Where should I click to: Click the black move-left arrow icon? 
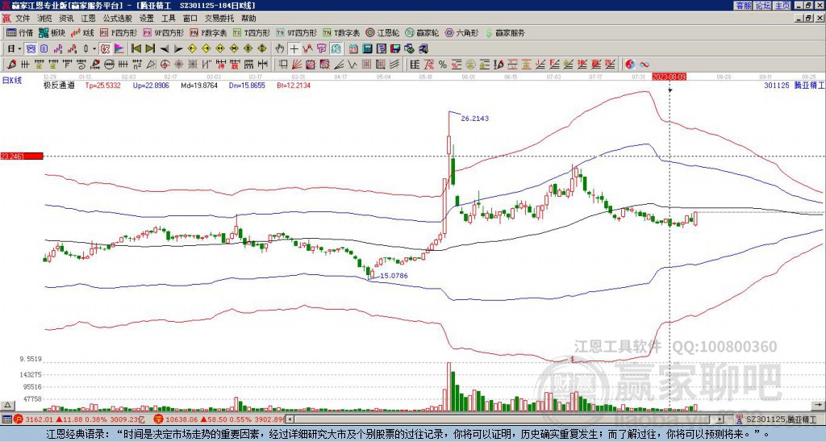(x=165, y=48)
